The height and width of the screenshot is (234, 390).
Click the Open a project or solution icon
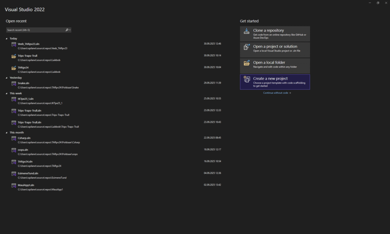[x=247, y=48]
